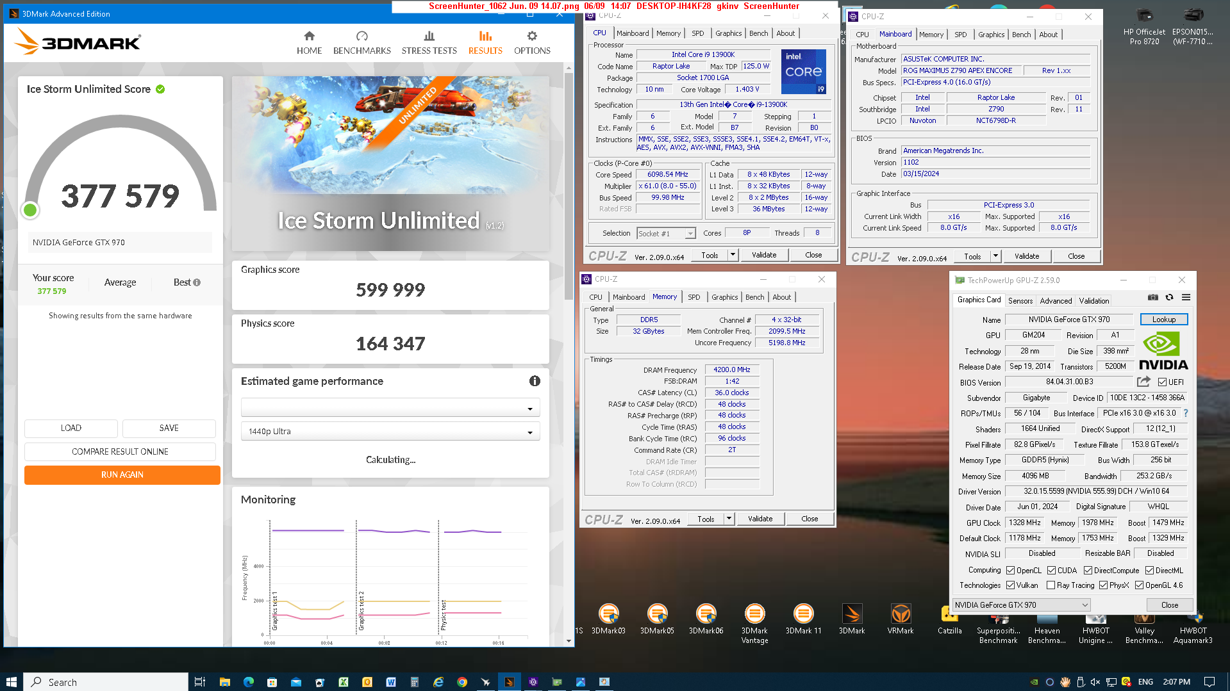Open Calculator from taskbar
The width and height of the screenshot is (1230, 691).
[414, 682]
